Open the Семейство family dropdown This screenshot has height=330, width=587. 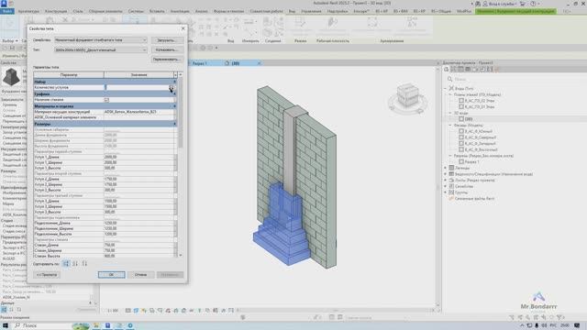pos(100,40)
